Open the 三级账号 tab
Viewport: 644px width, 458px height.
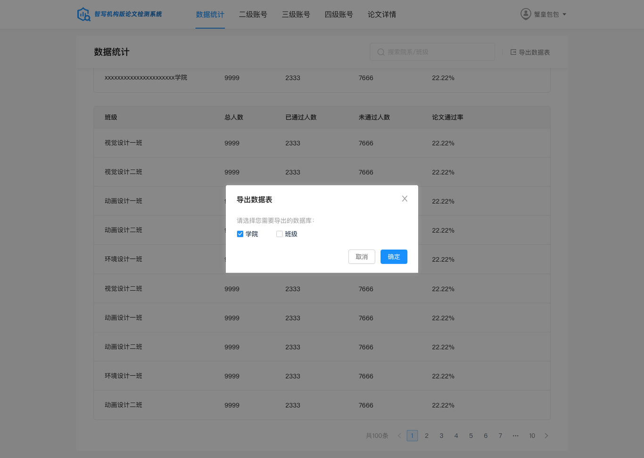pos(296,15)
